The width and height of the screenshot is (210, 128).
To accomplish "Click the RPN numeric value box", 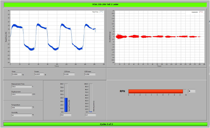I will tap(192, 91).
